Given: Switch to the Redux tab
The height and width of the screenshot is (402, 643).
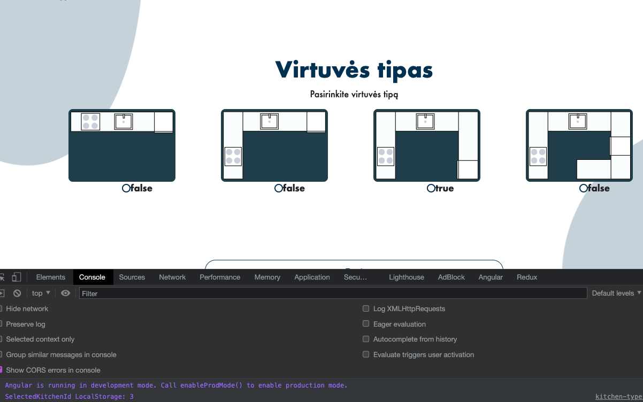Looking at the screenshot, I should (527, 277).
